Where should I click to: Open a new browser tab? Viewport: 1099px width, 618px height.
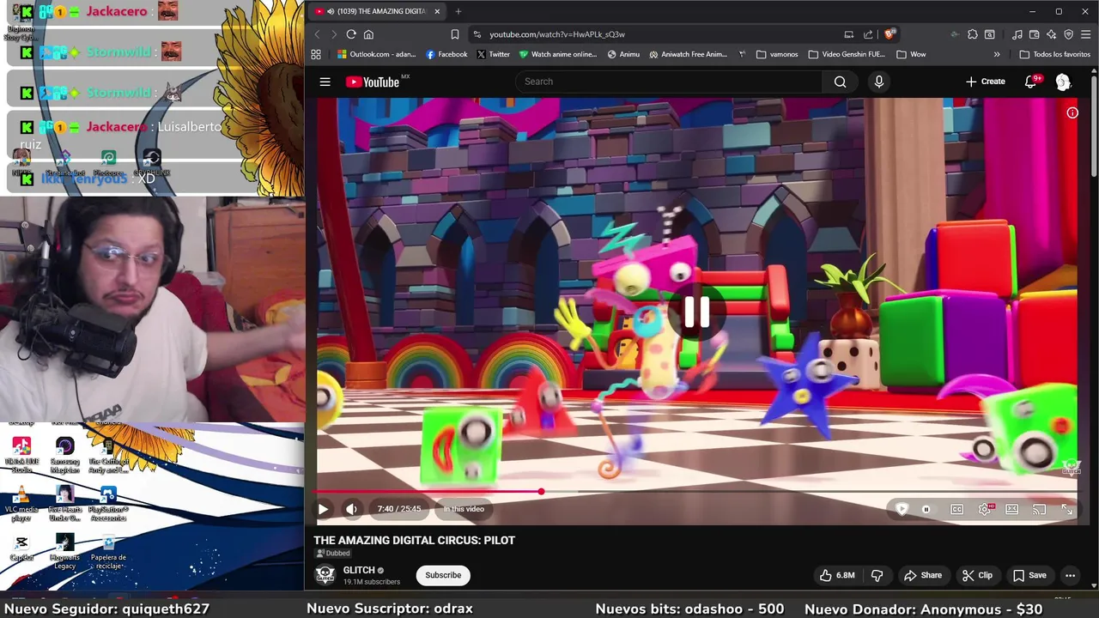pyautogui.click(x=458, y=11)
